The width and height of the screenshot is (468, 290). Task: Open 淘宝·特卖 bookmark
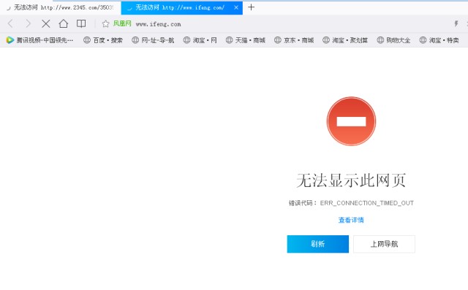coord(439,40)
